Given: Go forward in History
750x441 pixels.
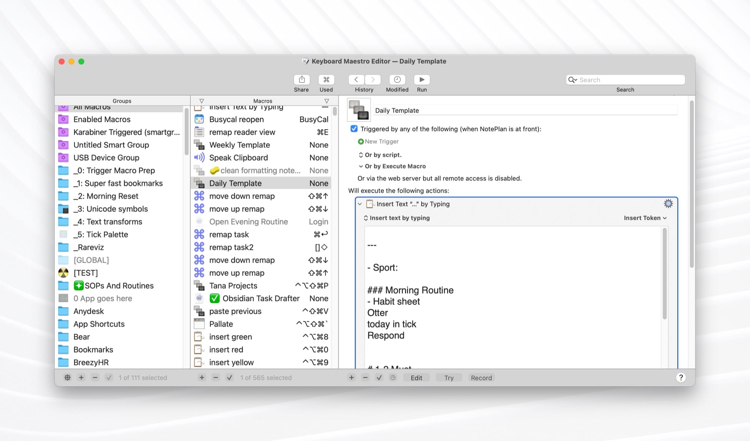Looking at the screenshot, I should (x=373, y=79).
